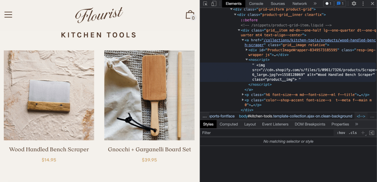Screen dimensions: 377x182
Task: Switch to the Console tab
Action: click(x=256, y=4)
